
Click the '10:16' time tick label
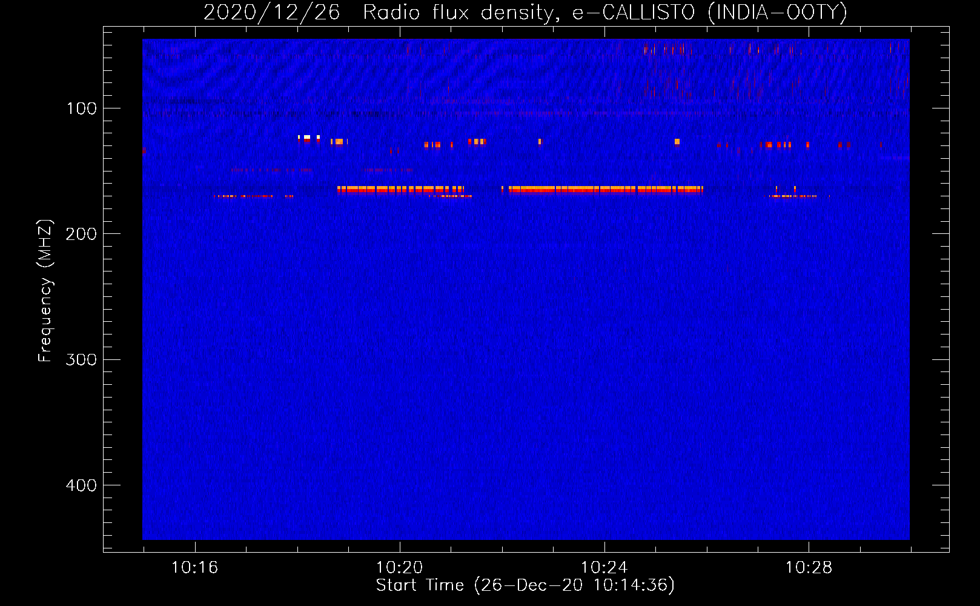pos(194,567)
